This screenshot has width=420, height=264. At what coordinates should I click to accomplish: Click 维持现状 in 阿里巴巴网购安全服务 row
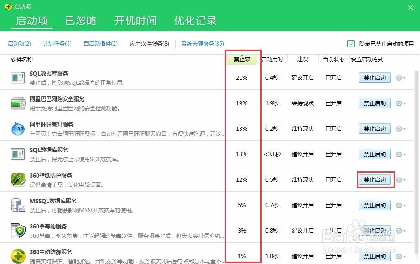[302, 103]
